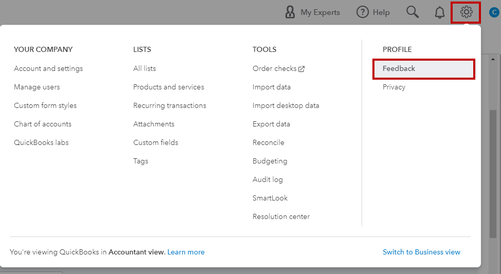Click the Learn more link

(186, 252)
